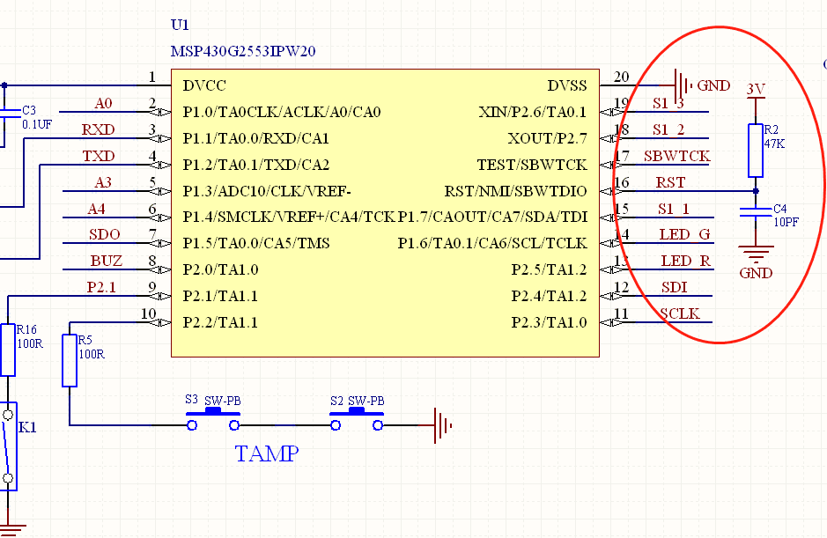Click the S1_2 net label
827x538 pixels.
click(x=668, y=129)
